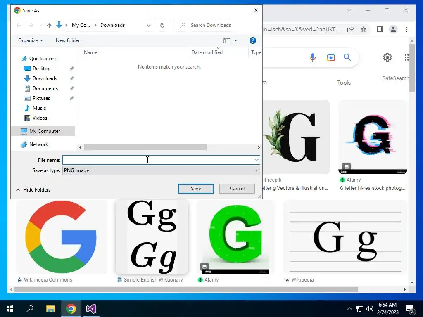Open the notification center icon
This screenshot has height=317, width=423.
click(x=410, y=309)
